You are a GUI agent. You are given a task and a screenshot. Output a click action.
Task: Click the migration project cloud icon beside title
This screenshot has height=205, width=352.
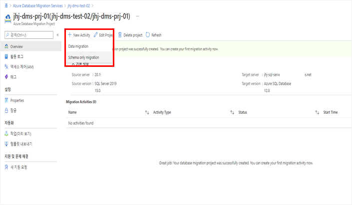(8, 18)
